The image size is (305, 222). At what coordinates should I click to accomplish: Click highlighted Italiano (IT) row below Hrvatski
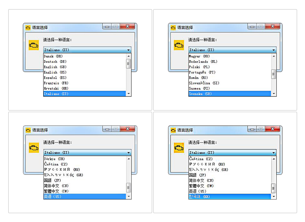pyautogui.click(x=85, y=94)
